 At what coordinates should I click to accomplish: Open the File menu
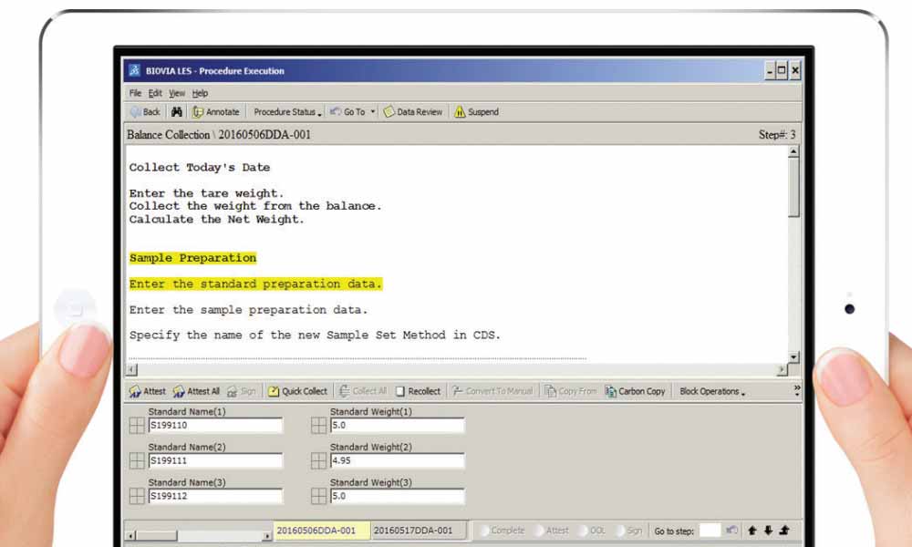click(135, 93)
